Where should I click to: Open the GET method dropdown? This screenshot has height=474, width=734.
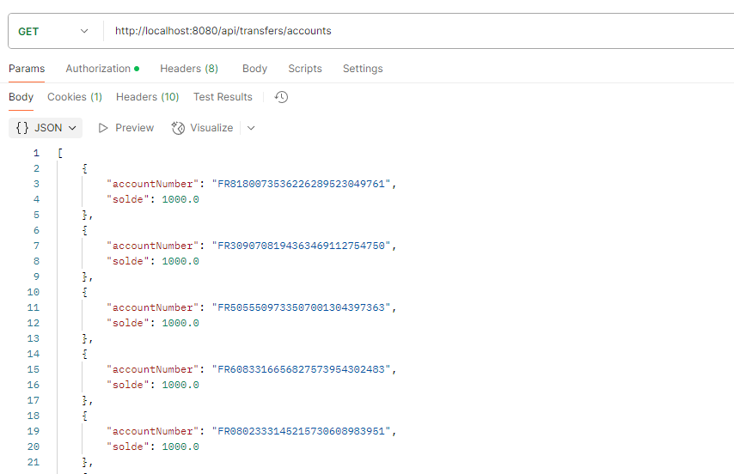click(53, 31)
